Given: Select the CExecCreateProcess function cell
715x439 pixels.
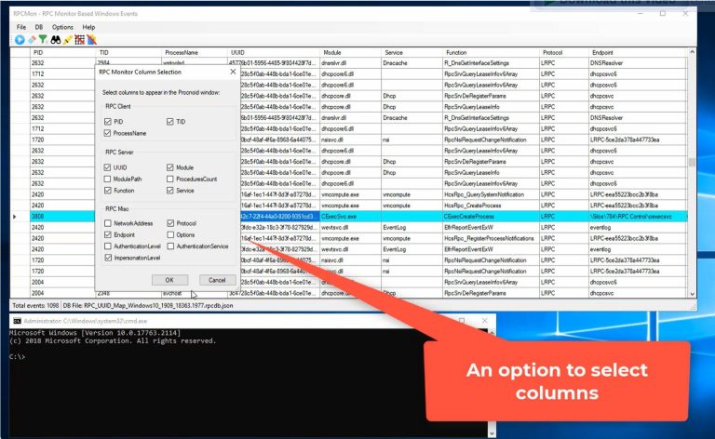Looking at the screenshot, I should click(491, 217).
